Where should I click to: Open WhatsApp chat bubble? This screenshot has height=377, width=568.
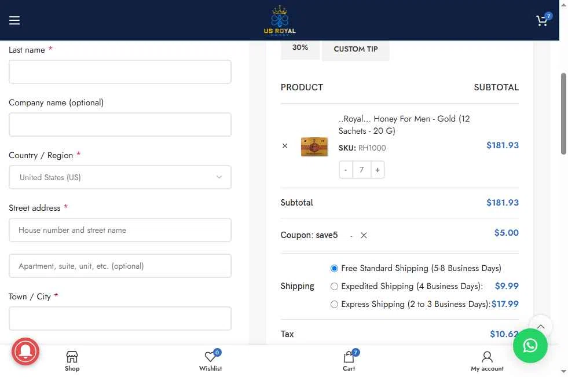(x=530, y=346)
